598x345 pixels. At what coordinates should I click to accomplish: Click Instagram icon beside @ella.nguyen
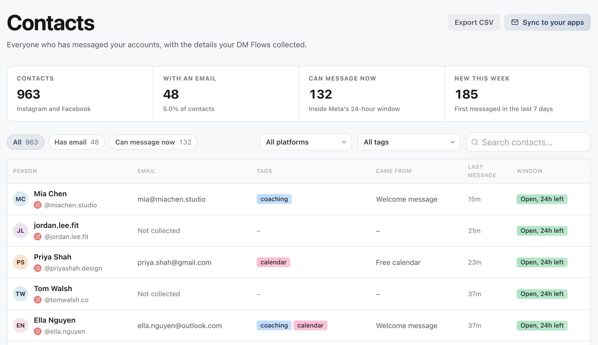(38, 331)
